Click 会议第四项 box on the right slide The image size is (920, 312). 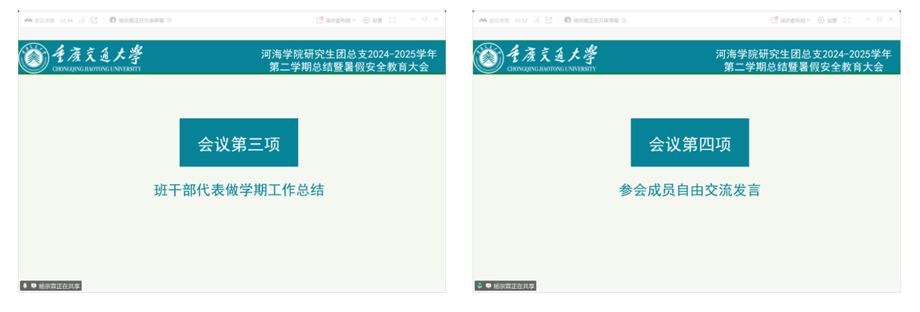point(690,143)
